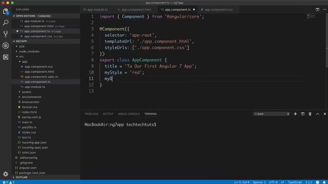Open the Explorer view in activity bar
This screenshot has width=328, height=184.
point(6,11)
